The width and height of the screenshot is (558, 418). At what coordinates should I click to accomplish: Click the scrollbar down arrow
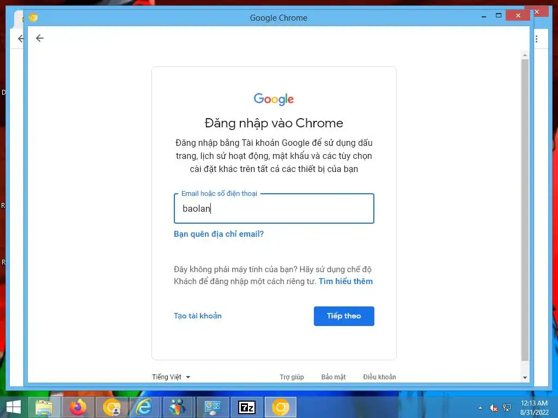point(525,378)
